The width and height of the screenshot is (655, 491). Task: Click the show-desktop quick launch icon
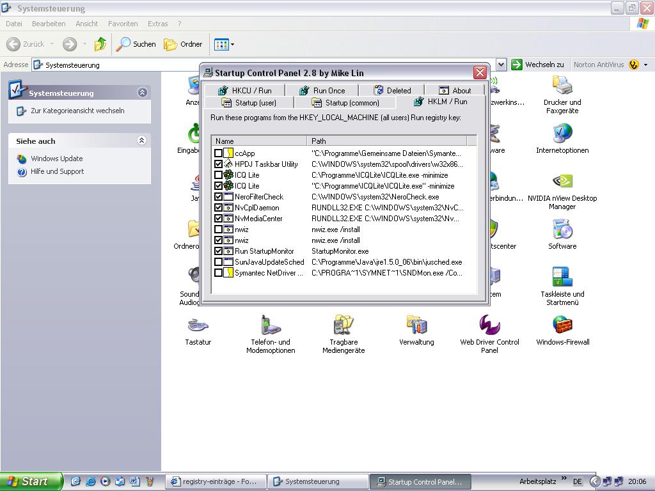click(75, 481)
